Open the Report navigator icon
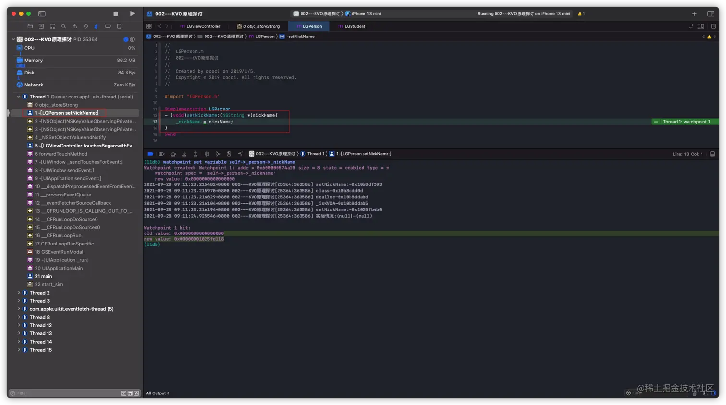 click(x=120, y=26)
